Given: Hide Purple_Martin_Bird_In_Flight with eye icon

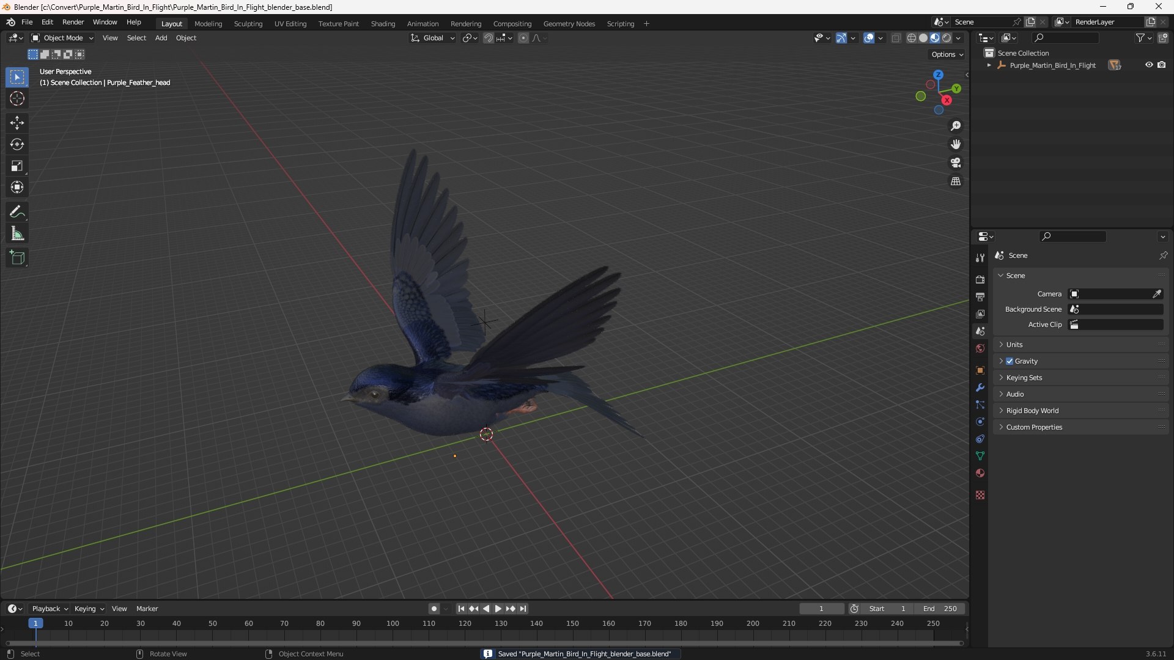Looking at the screenshot, I should 1149,65.
